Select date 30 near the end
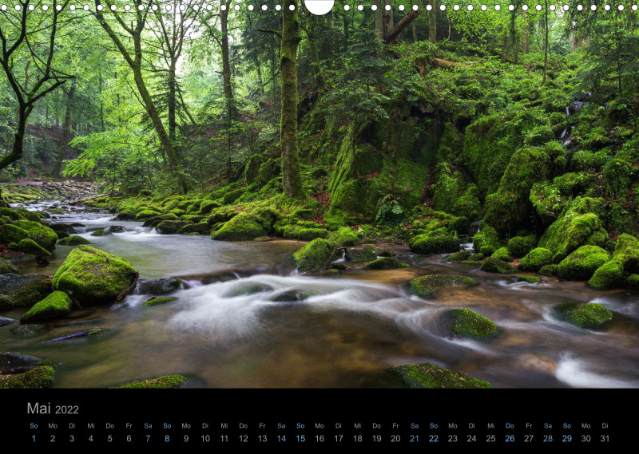 pos(586,439)
